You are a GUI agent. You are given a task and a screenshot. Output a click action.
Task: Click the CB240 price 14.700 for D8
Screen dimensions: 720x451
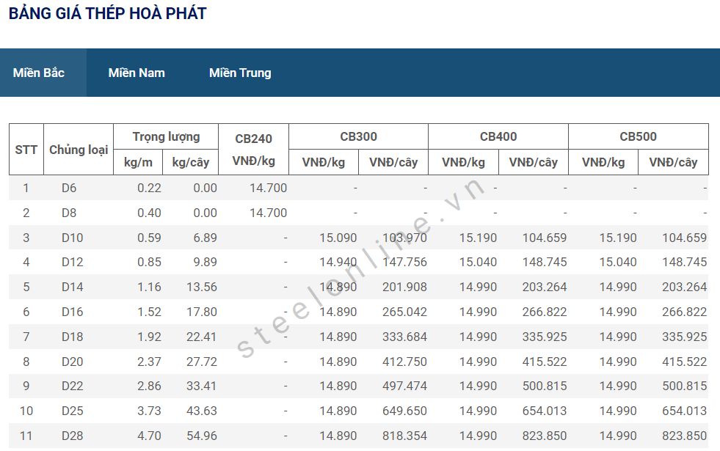(x=268, y=213)
